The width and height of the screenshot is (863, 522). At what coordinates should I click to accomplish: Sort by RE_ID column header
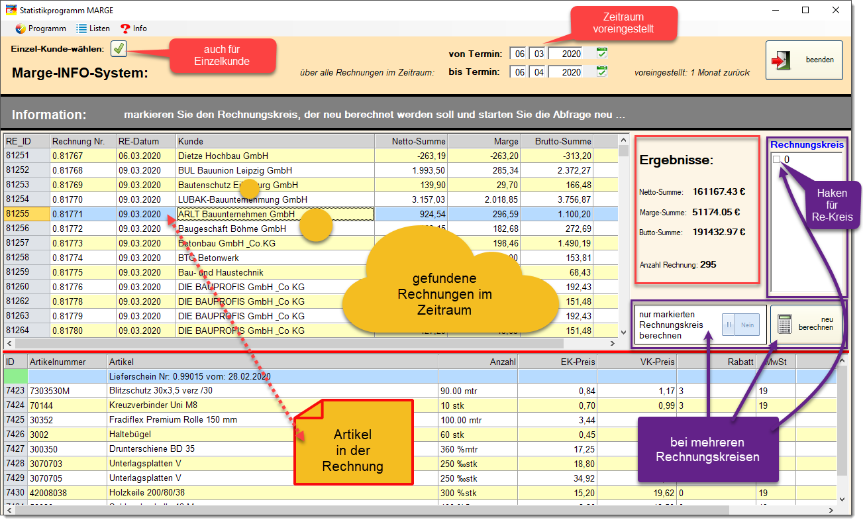click(x=26, y=141)
